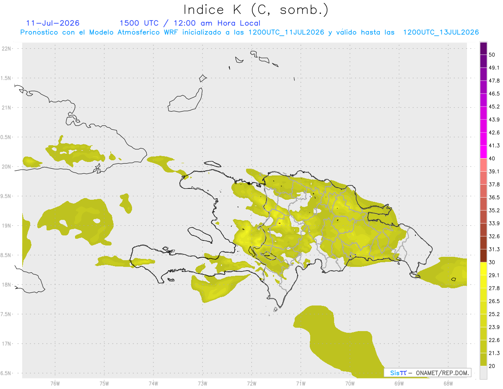Click the salmon 39.1 legend color

[483, 165]
